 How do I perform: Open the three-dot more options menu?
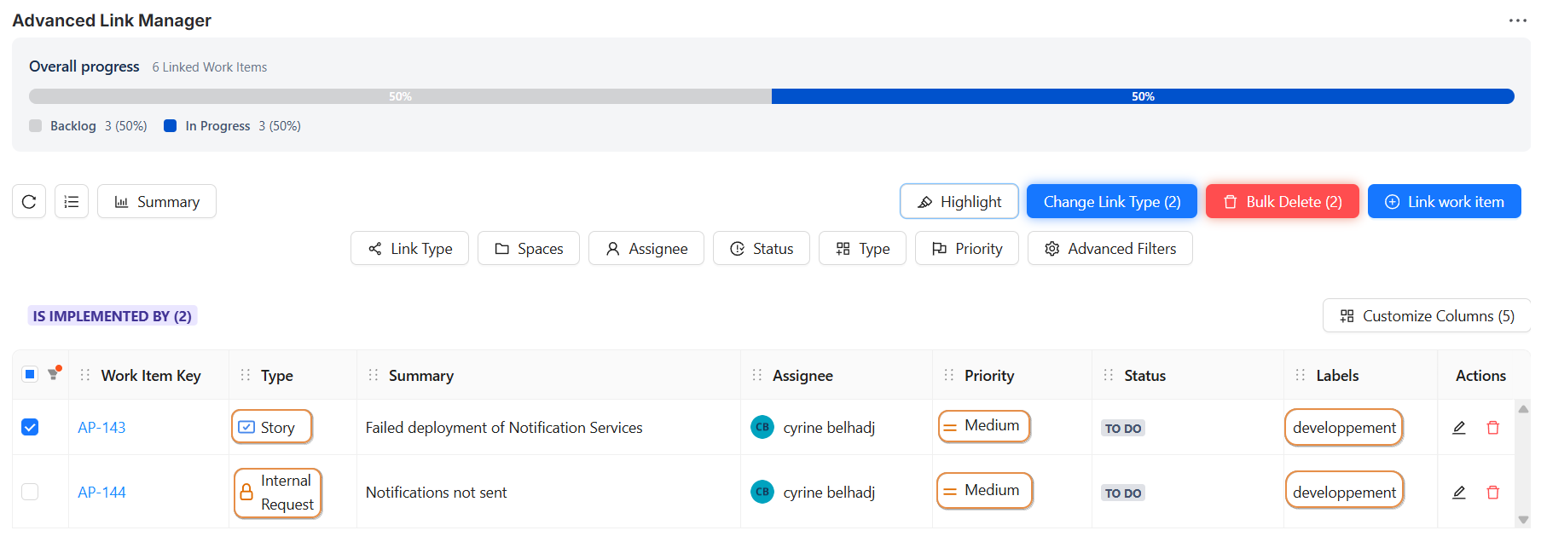coord(1517,20)
